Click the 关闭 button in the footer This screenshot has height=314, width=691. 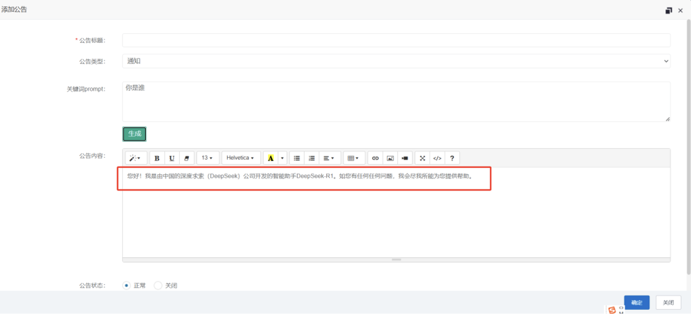tap(668, 303)
